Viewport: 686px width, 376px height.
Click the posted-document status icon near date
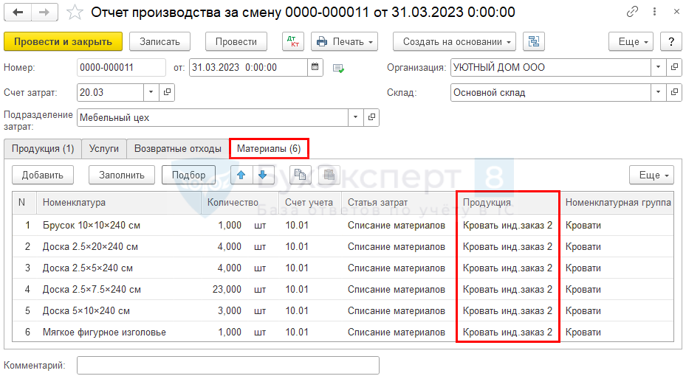tap(338, 68)
